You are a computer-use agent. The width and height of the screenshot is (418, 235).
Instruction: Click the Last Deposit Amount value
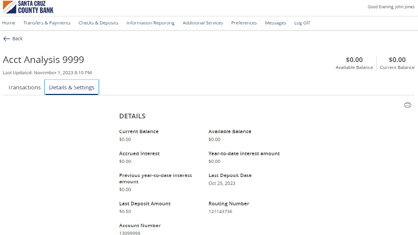click(x=125, y=211)
